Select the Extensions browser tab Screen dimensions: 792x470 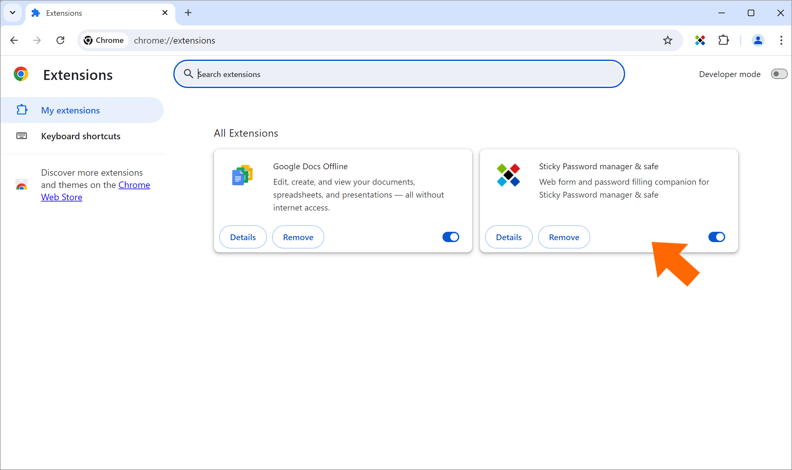[100, 13]
